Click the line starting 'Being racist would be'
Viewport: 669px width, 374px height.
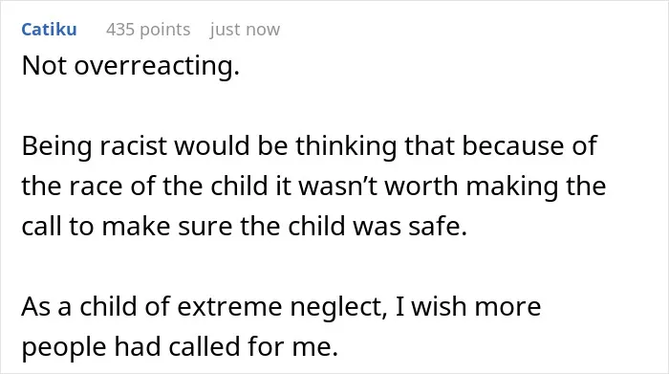(309, 146)
